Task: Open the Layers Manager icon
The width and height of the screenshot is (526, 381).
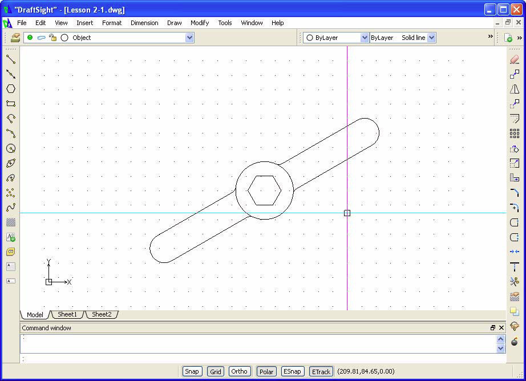Action: pos(15,38)
